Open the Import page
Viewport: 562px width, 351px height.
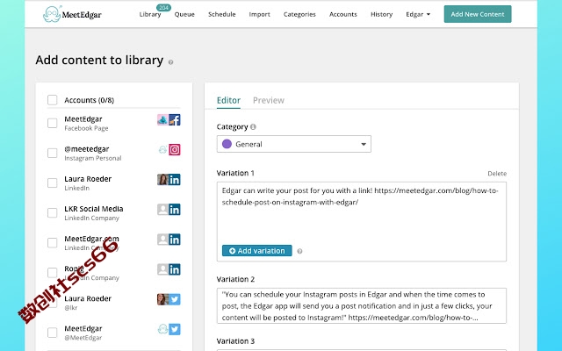click(260, 14)
